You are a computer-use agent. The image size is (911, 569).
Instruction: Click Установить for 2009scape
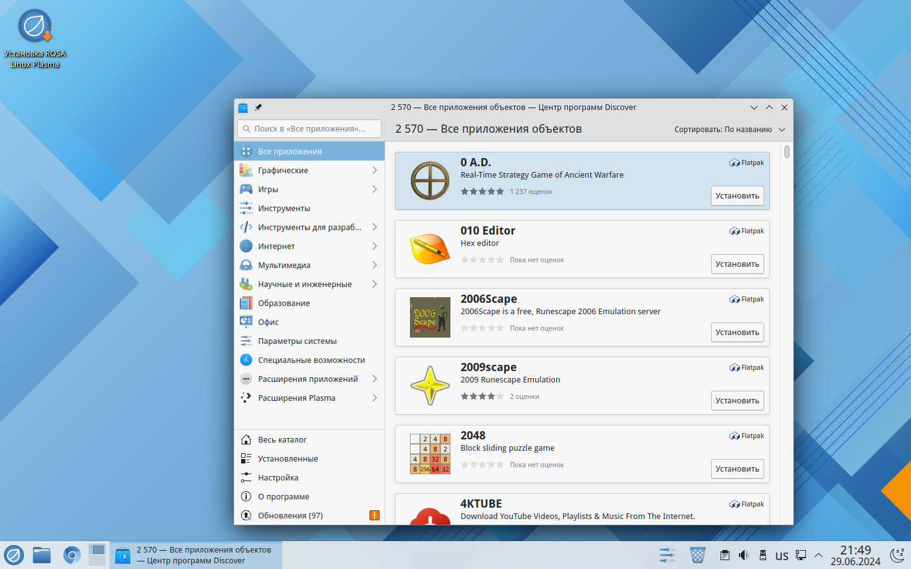tap(738, 401)
